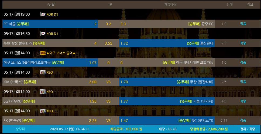Click the 적중 link in the FC 서울 row

[243, 24]
